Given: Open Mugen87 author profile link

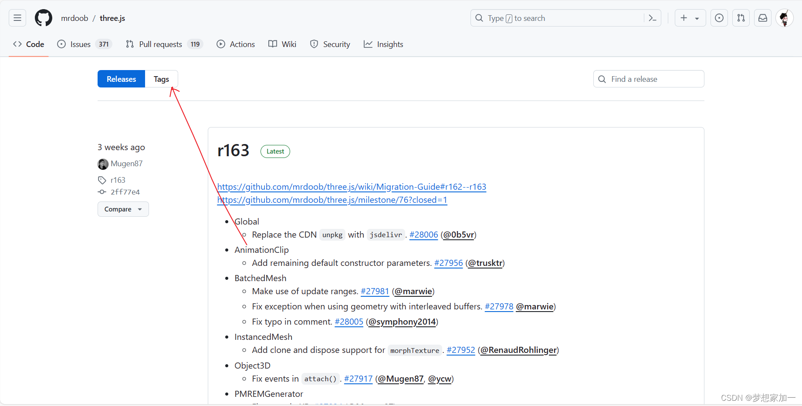Looking at the screenshot, I should [126, 164].
